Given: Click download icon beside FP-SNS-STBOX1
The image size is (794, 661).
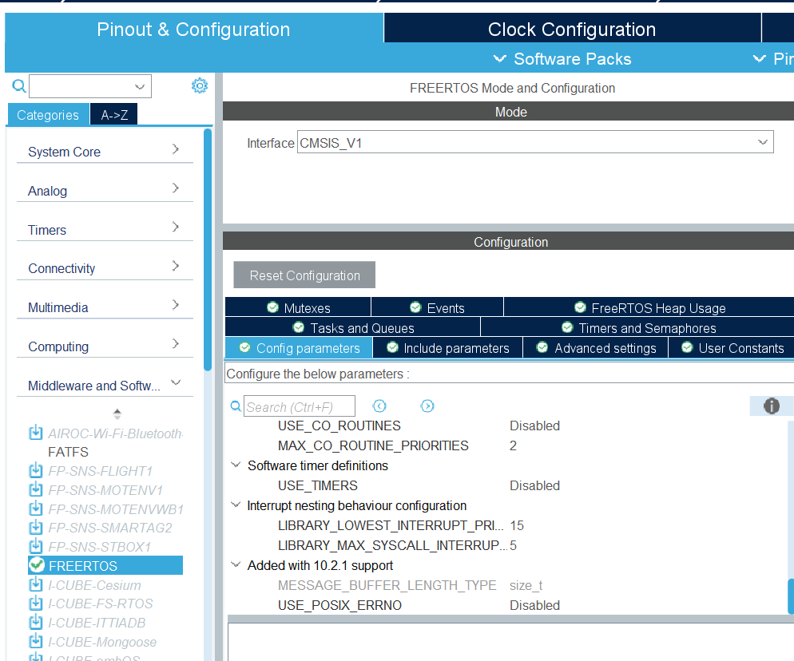Looking at the screenshot, I should tap(35, 547).
